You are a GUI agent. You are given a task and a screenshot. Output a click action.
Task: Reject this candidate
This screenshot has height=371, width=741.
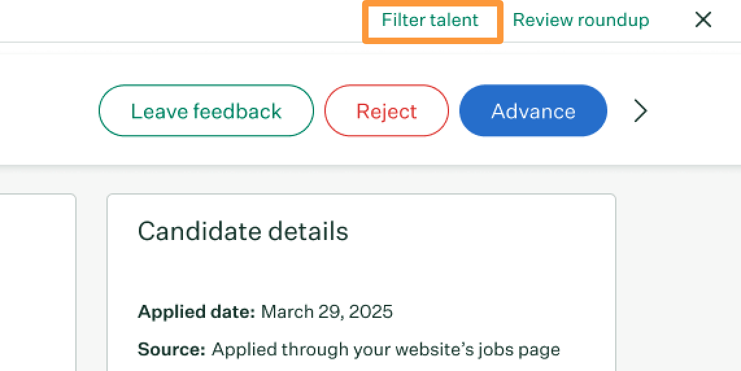click(x=387, y=111)
